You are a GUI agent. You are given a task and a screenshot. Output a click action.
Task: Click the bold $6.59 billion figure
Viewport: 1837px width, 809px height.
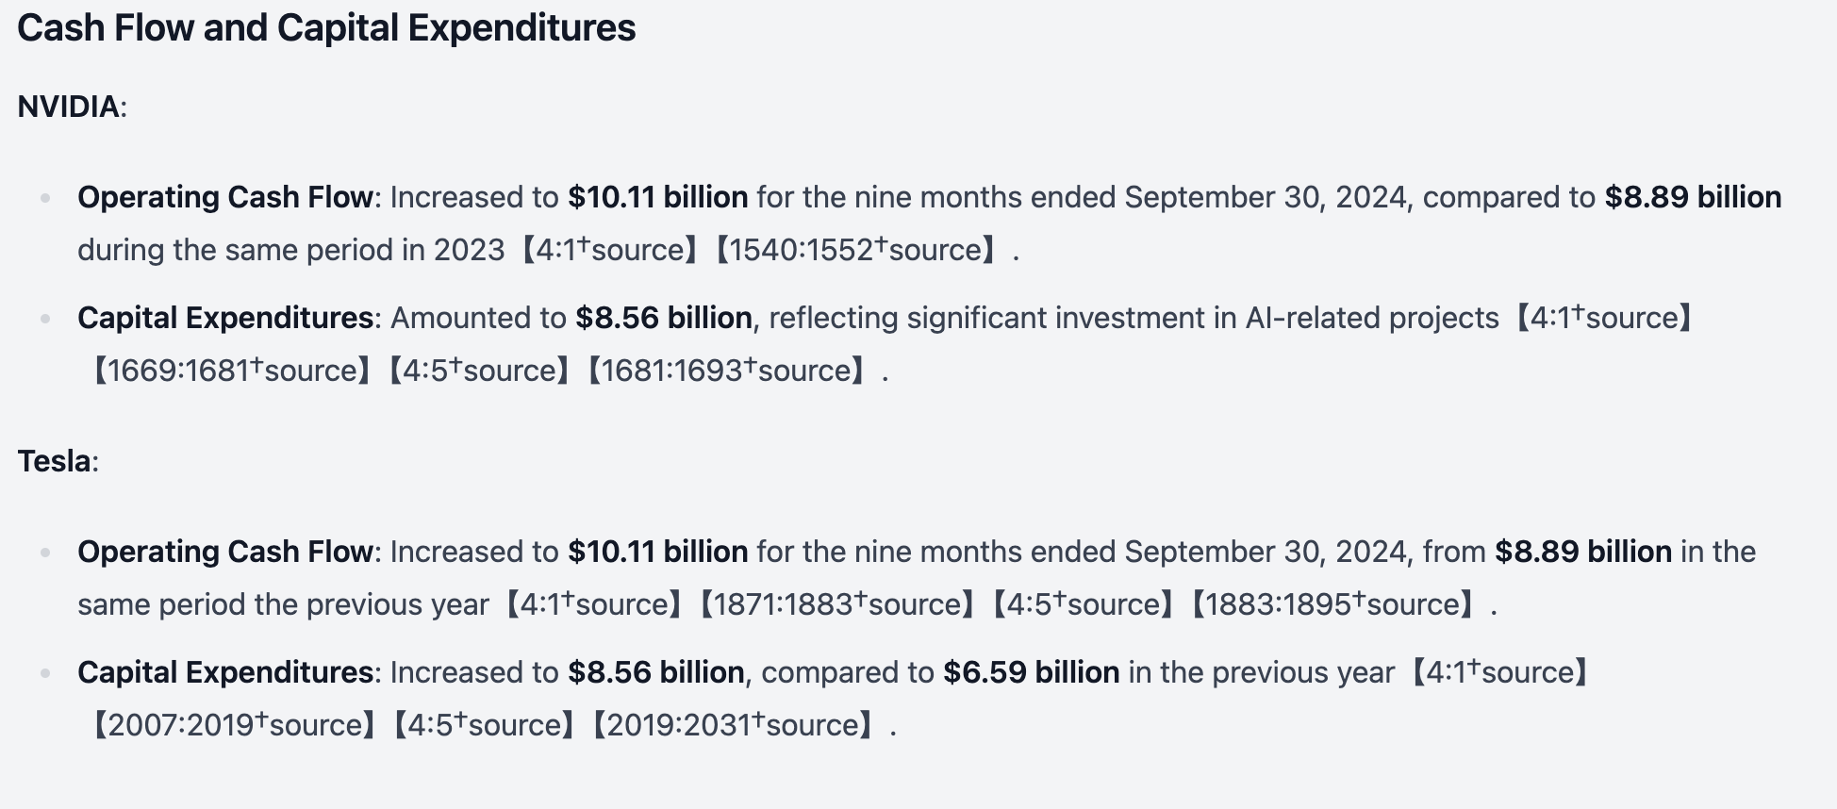point(1031,672)
